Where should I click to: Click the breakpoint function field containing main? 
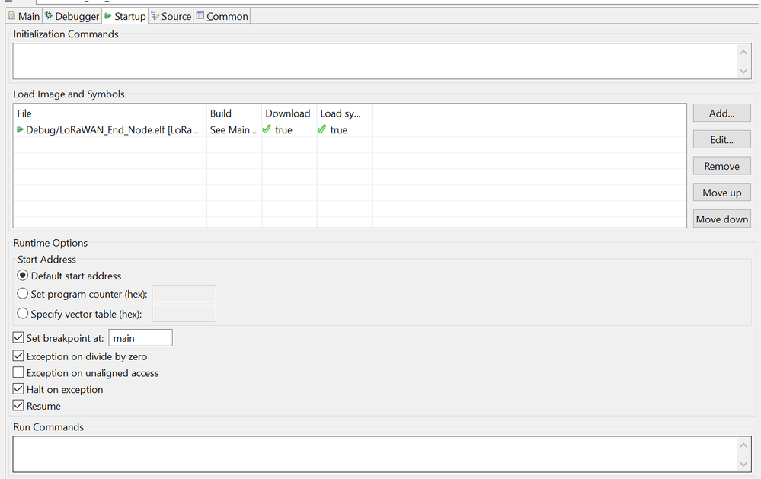click(x=140, y=338)
